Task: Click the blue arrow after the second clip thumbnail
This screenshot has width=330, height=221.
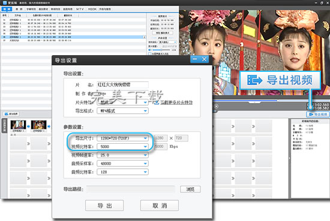Action: click(49, 126)
